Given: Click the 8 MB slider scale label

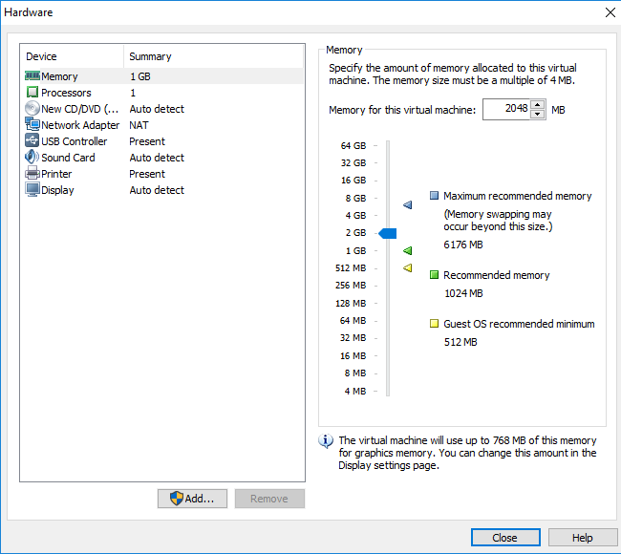Looking at the screenshot, I should pos(355,373).
